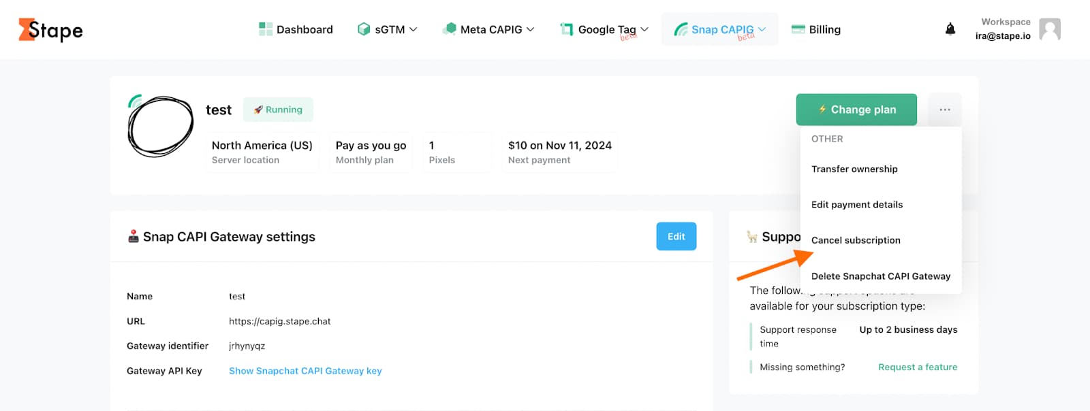The height and width of the screenshot is (411, 1090).
Task: Open the Billing page
Action: tap(816, 29)
